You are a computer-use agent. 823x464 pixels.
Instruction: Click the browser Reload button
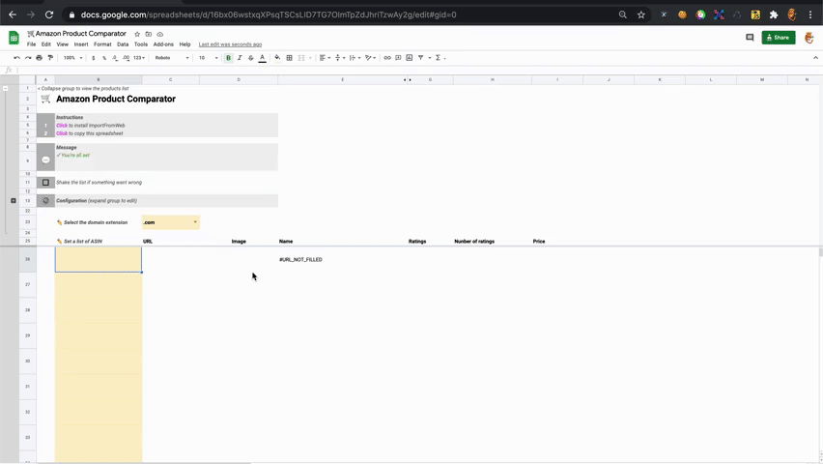(49, 14)
